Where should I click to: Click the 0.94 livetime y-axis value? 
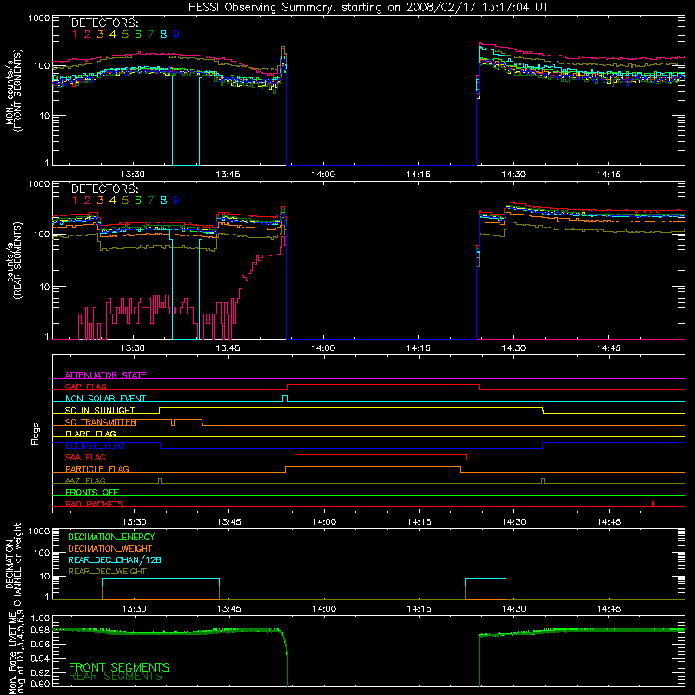40,658
